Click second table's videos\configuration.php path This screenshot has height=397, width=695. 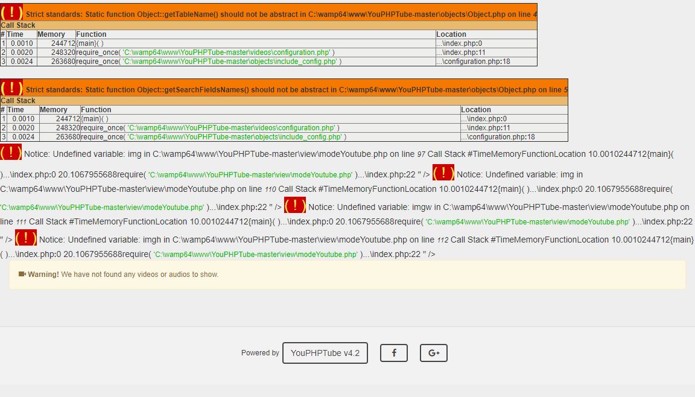232,128
